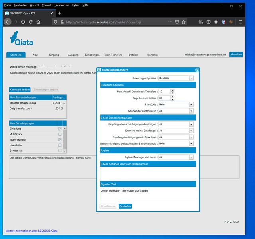Close the SECUDOS Qiata FTA tab
The width and height of the screenshot is (255, 239).
(52, 13)
